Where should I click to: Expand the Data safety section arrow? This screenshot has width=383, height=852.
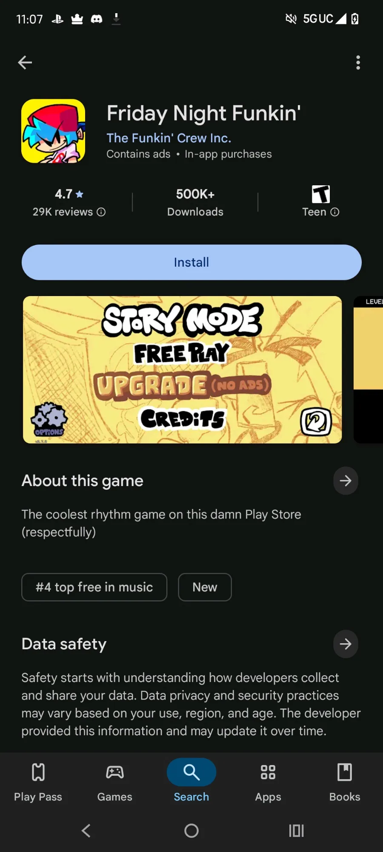[x=346, y=644]
